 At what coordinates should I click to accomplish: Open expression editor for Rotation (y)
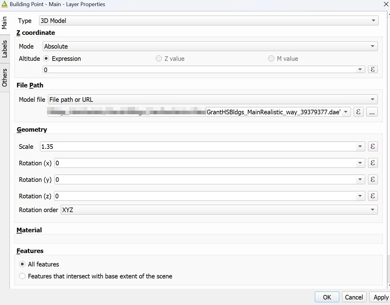(373, 179)
